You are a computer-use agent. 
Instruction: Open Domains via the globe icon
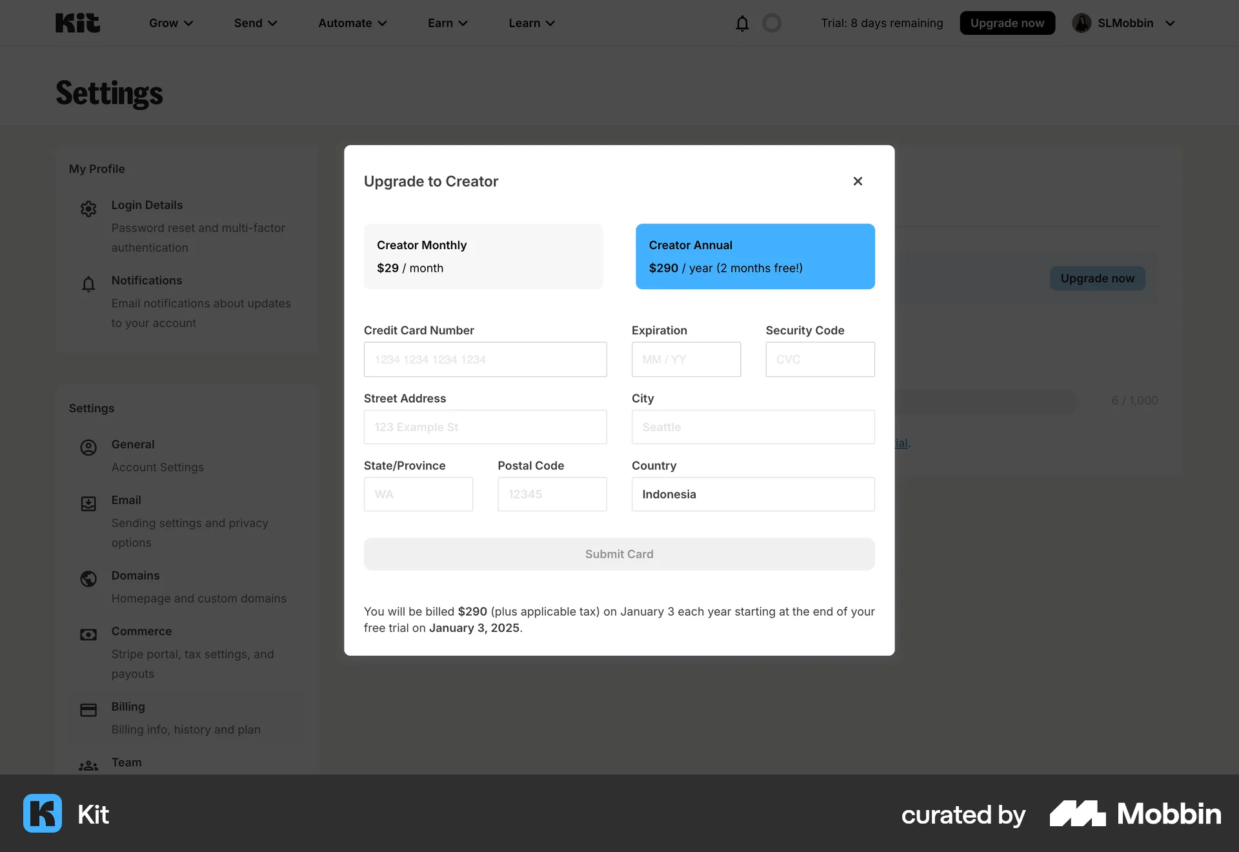click(88, 579)
